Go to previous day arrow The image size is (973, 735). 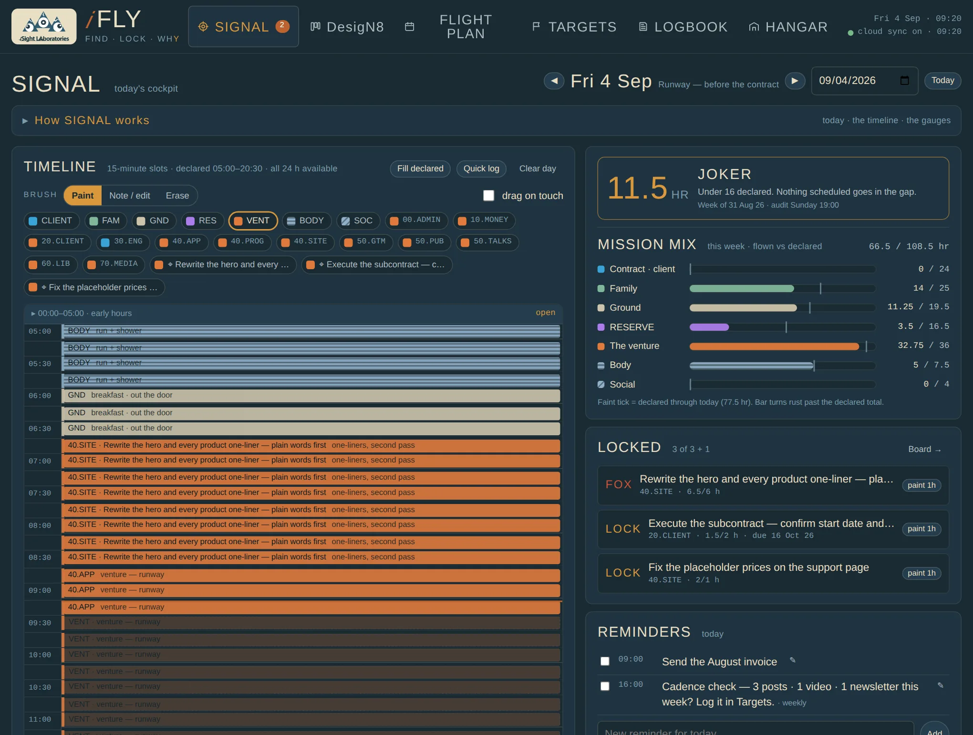tap(554, 81)
